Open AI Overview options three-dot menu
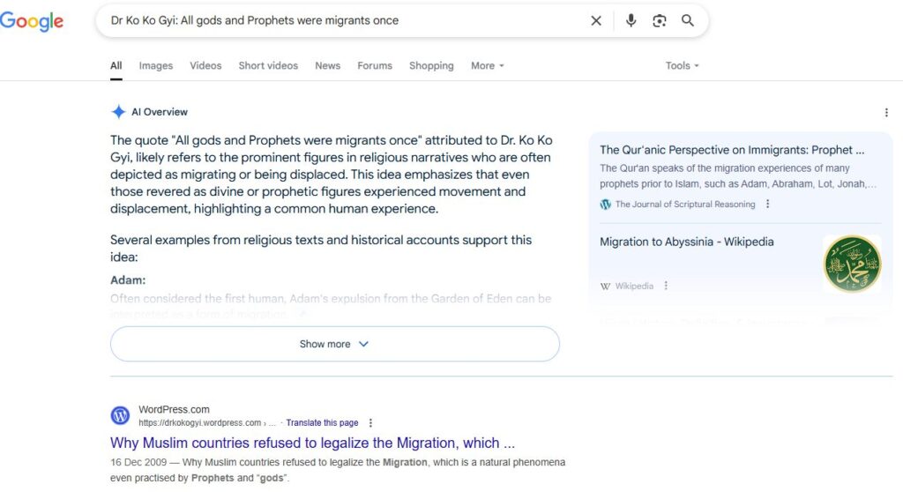 point(886,112)
